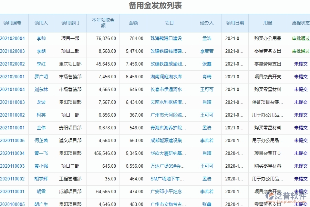This screenshot has height=207, width=310.
Task: Sort table by 金额 column header
Action: (134, 23)
